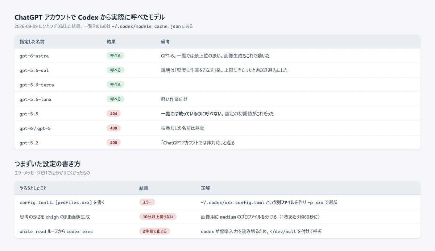Click the answer mentioning </dev/null
This screenshot has width=435, height=251.
(261, 231)
